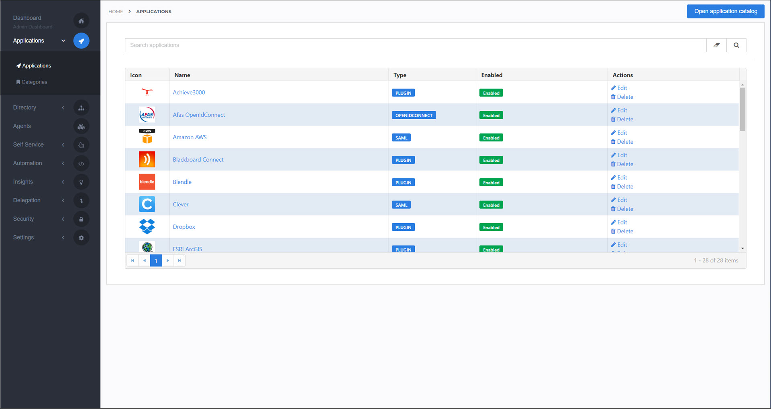
Task: Collapse the Applications sidebar menu chevron
Action: pos(63,41)
